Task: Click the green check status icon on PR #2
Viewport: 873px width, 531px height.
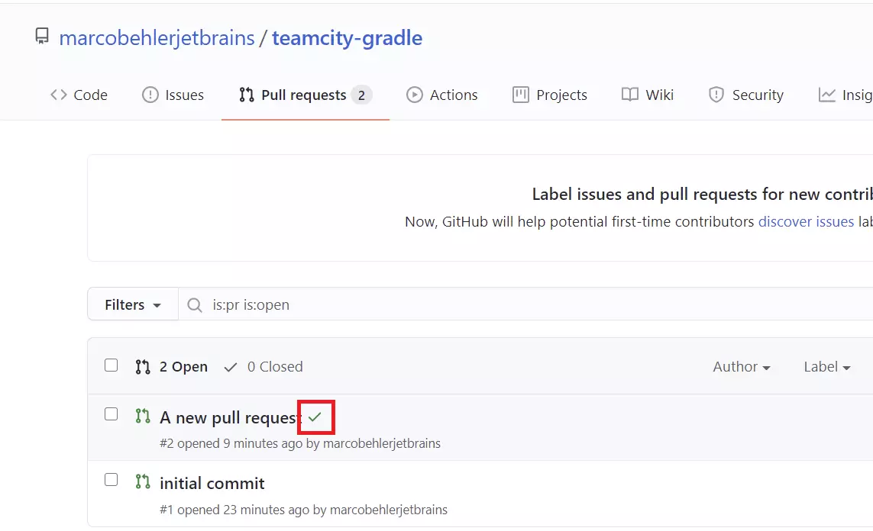Action: coord(315,417)
